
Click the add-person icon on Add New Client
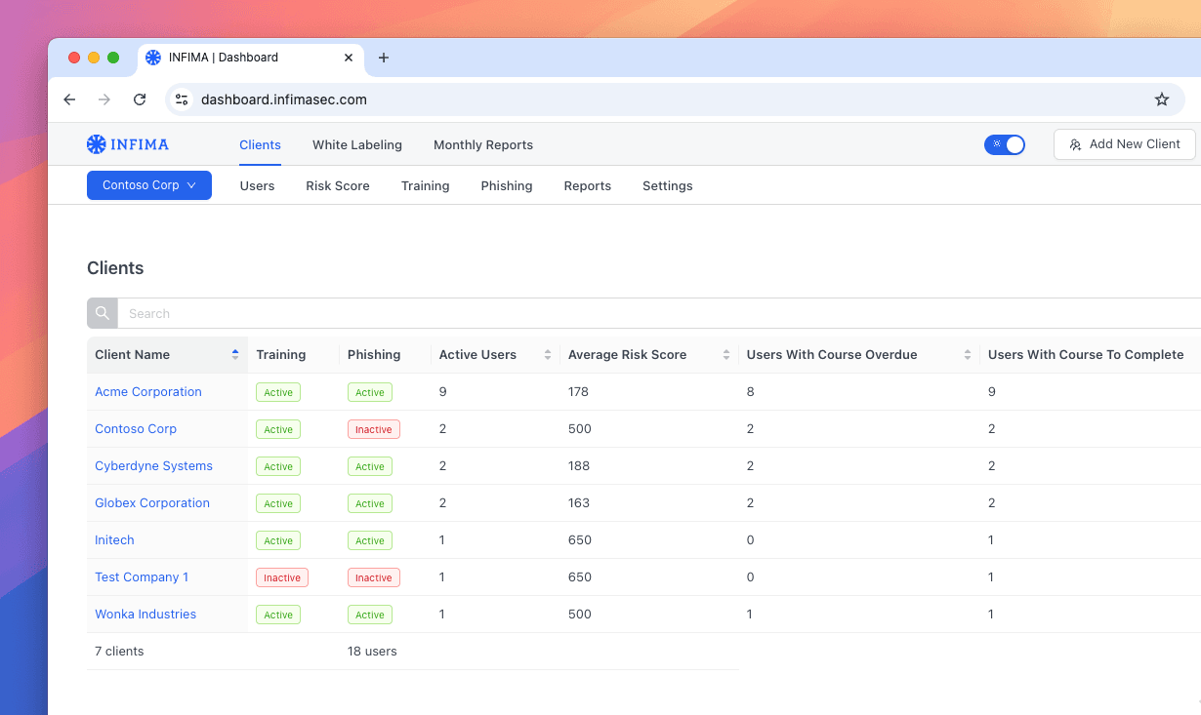point(1077,143)
